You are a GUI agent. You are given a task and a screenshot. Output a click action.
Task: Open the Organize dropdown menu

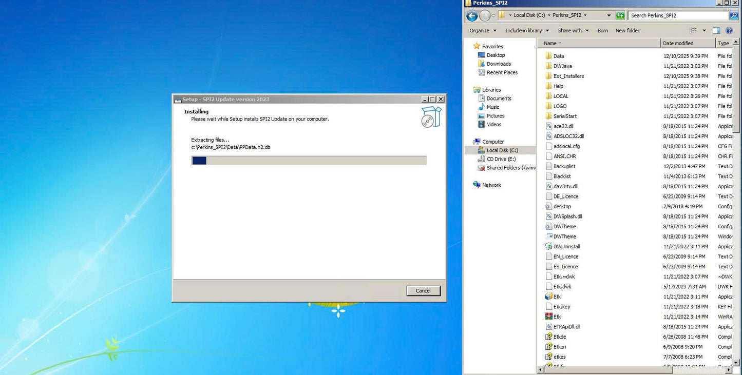click(483, 31)
